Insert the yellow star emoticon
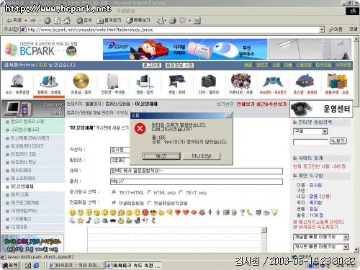 [81, 220]
